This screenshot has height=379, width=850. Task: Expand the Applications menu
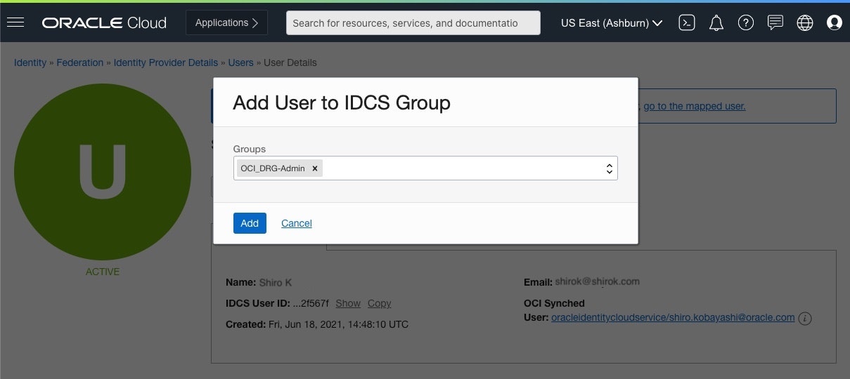(226, 22)
